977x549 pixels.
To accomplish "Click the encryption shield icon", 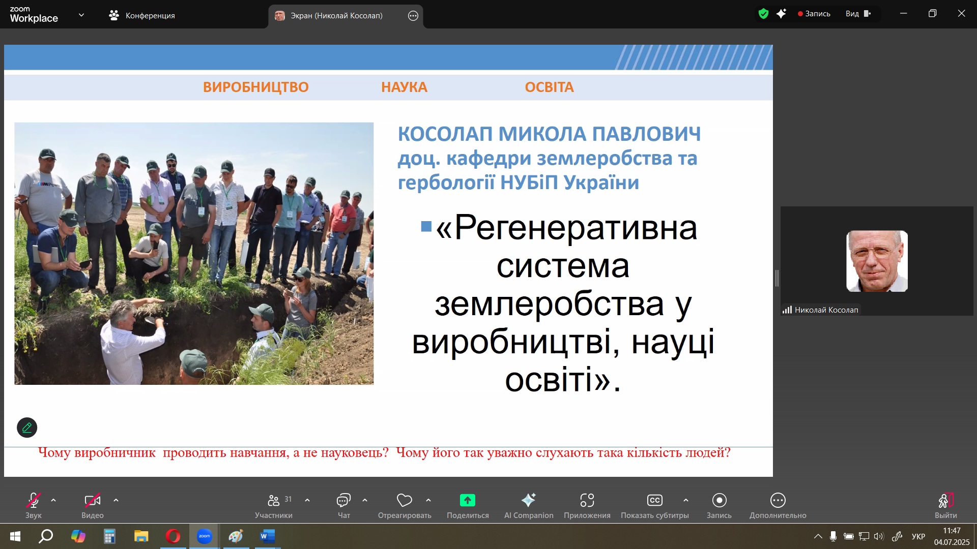I will 763,14.
